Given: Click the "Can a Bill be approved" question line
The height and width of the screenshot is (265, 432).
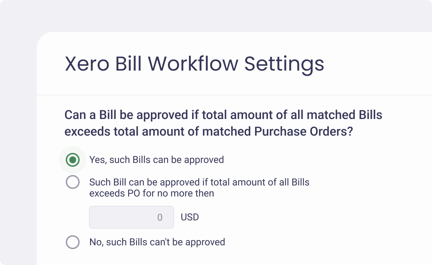Looking at the screenshot, I should 223,115.
